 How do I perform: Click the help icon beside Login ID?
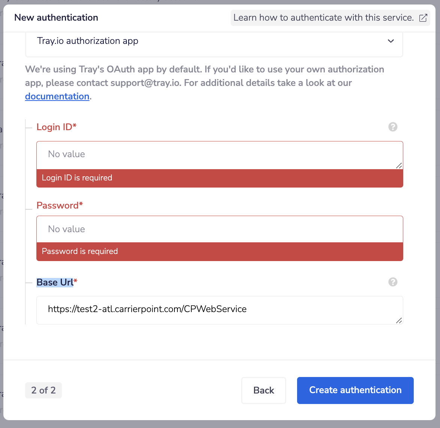[393, 127]
